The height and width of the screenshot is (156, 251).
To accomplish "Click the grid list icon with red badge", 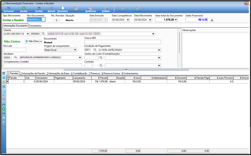I will pos(4,122).
